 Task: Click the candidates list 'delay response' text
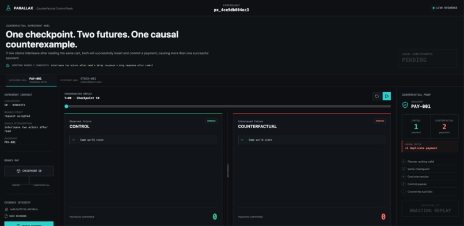(107, 65)
